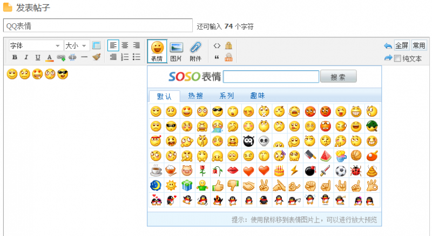Viewport: 432px width, 236px height.
Task: Pick the basketball emoticon
Action: [356, 156]
